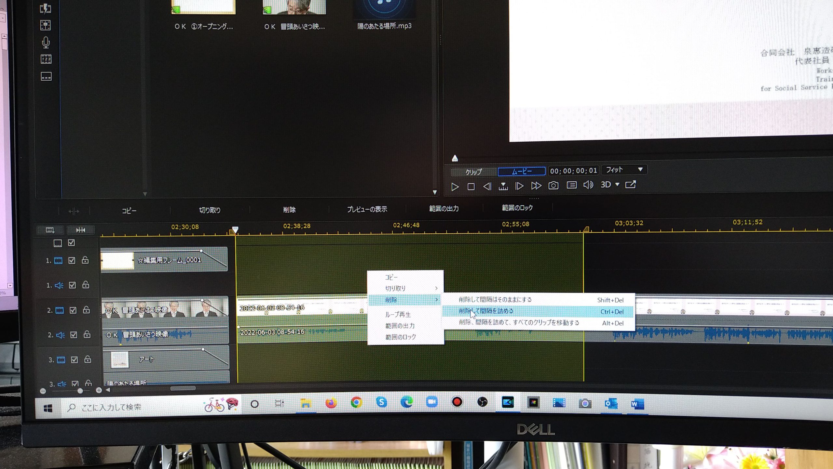Switch preview to クリップ mode
This screenshot has height=469, width=833.
(474, 172)
